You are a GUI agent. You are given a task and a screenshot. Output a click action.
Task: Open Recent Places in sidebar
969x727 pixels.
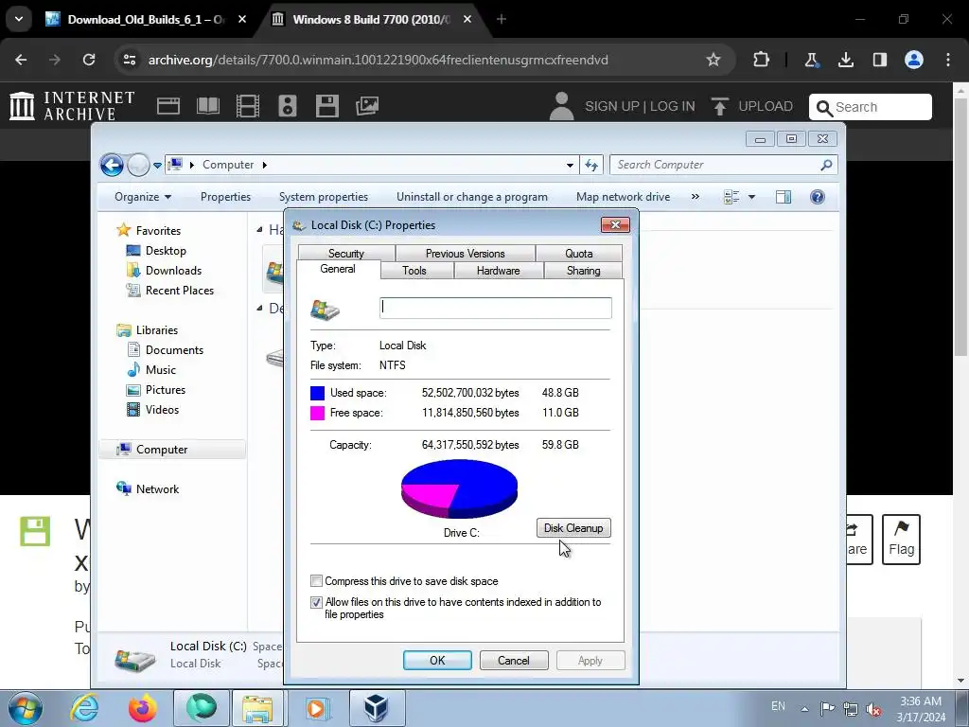[x=179, y=290]
